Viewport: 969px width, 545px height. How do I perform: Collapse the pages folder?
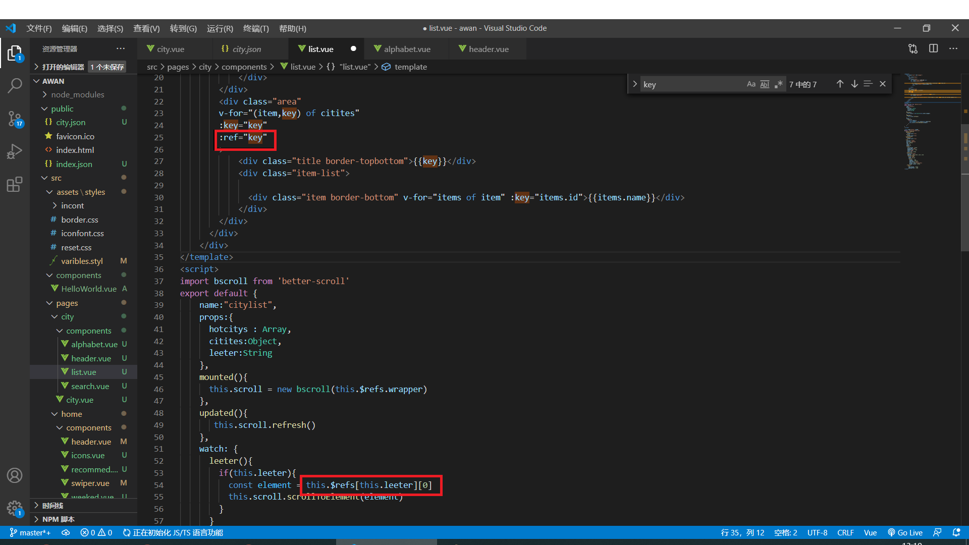coord(67,303)
